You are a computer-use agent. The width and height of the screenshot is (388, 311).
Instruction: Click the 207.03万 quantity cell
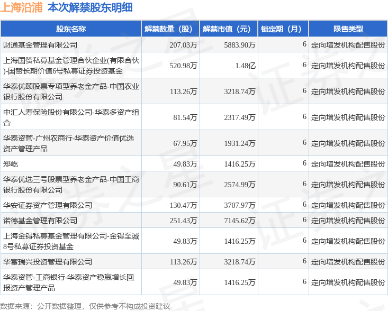coord(183,45)
